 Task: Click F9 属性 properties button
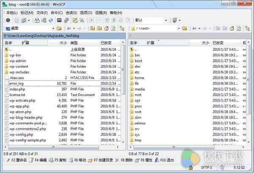144,160
